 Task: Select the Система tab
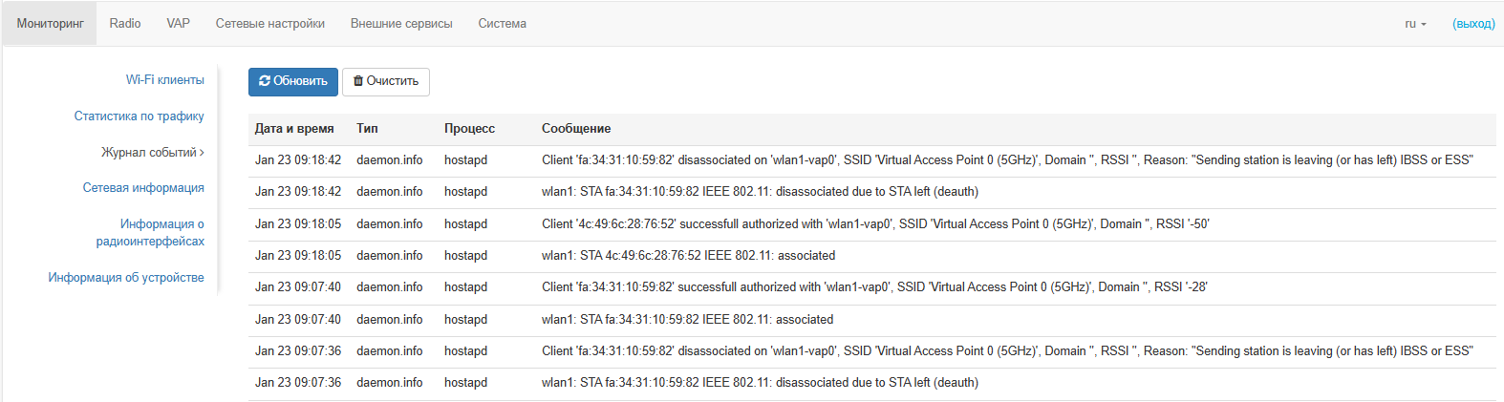pos(502,24)
